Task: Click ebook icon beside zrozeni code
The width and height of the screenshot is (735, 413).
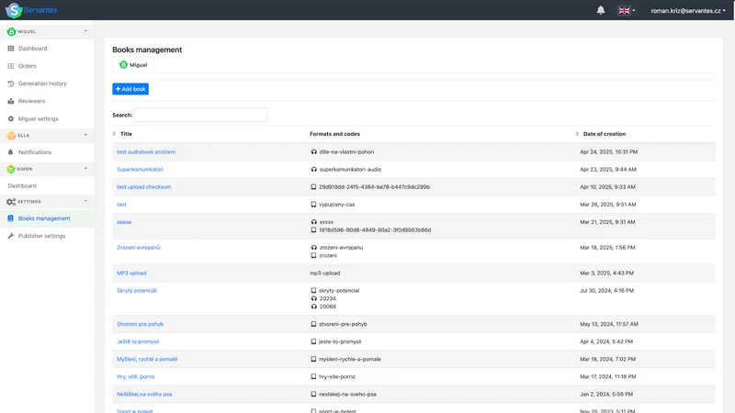Action: (x=313, y=255)
